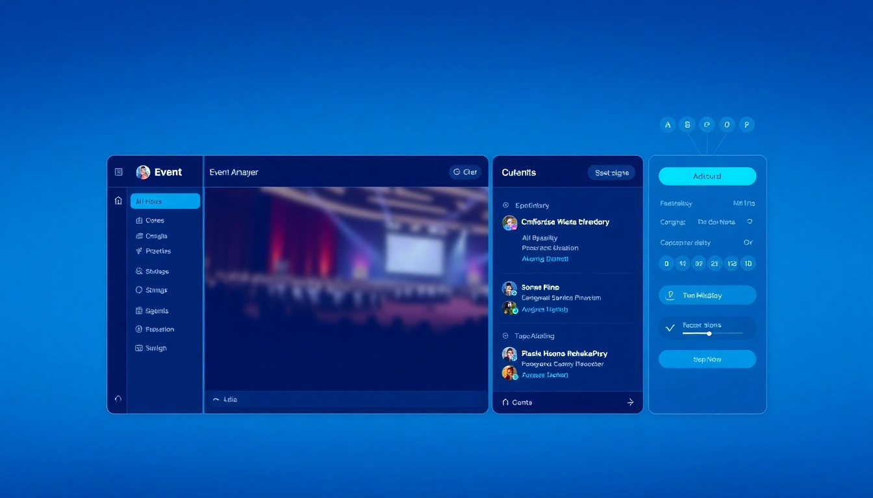Open the headphones icon at sidebar bottom
This screenshot has height=498, width=873.
click(118, 398)
